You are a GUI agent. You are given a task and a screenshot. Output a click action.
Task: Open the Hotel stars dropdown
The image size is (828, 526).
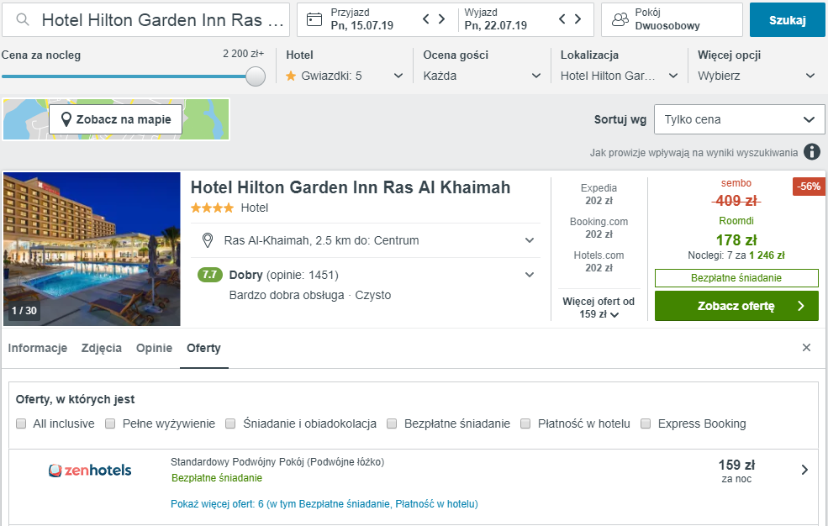[345, 76]
